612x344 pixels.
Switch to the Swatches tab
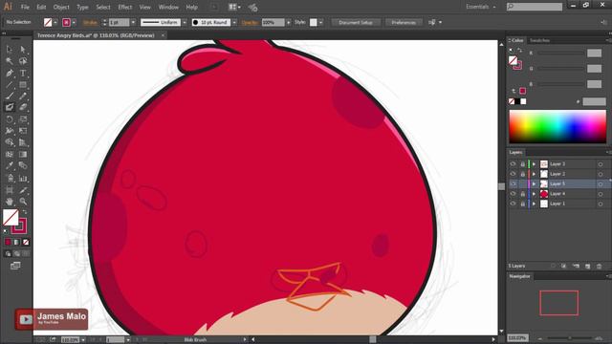click(x=539, y=40)
